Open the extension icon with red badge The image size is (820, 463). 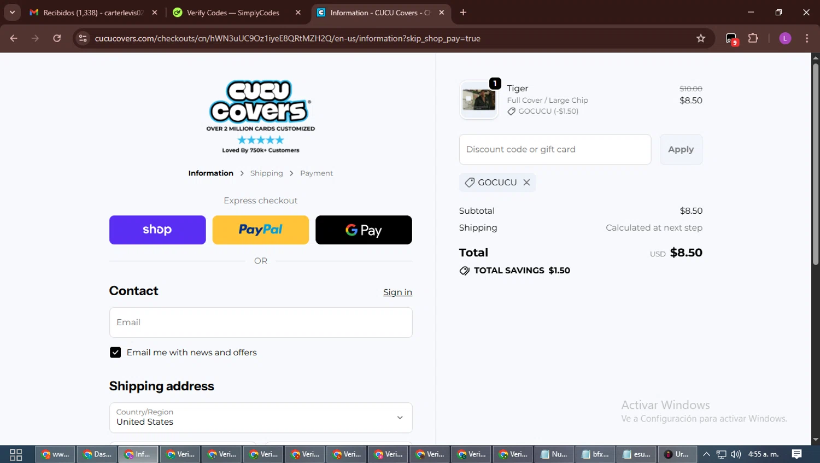[x=731, y=39]
